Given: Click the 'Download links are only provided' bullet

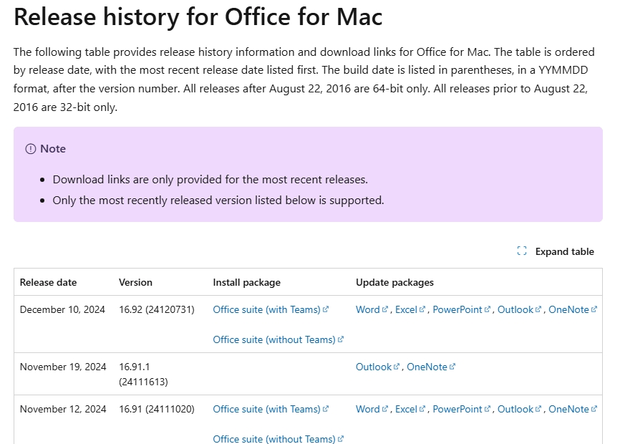Looking at the screenshot, I should pos(210,180).
